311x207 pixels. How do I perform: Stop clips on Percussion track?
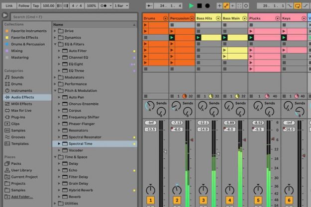pos(172,96)
